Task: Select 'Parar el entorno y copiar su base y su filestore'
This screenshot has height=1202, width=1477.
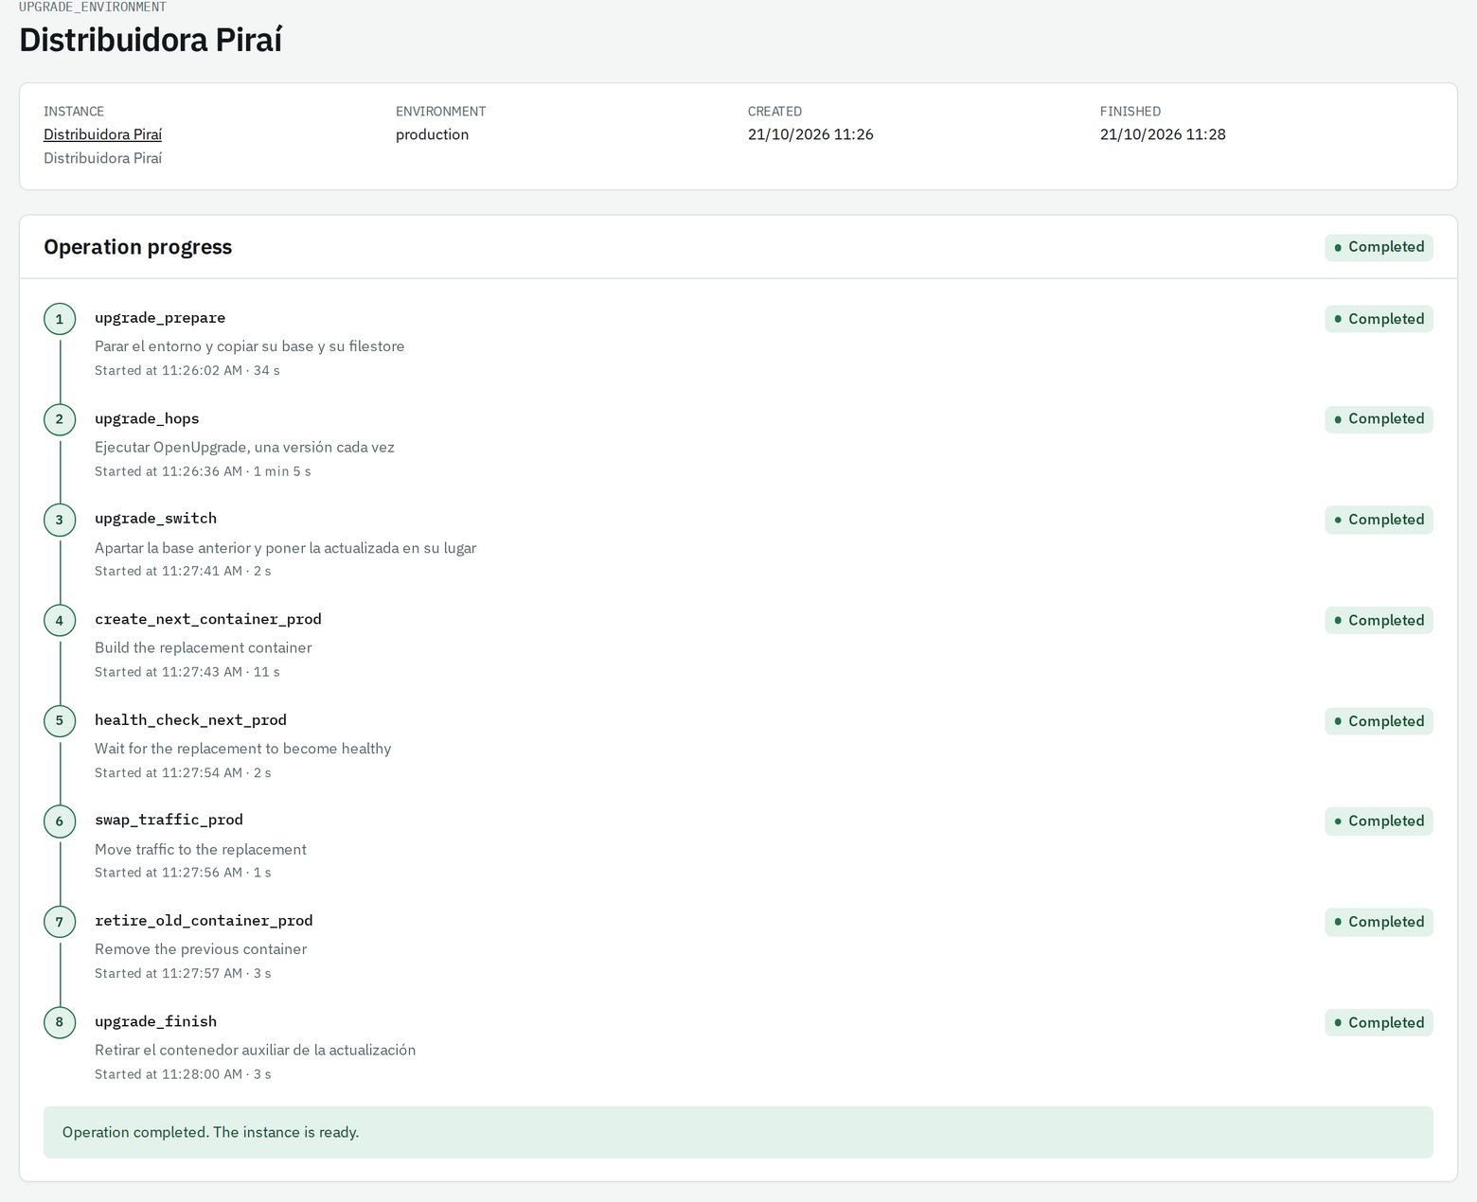Action: 249,346
